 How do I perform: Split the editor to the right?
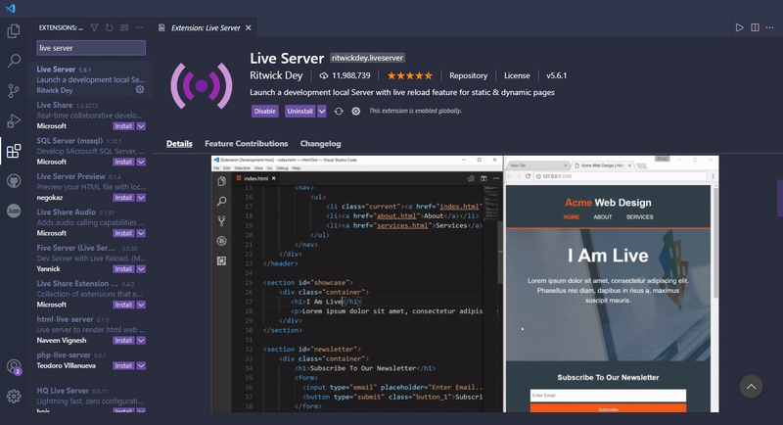tap(755, 27)
